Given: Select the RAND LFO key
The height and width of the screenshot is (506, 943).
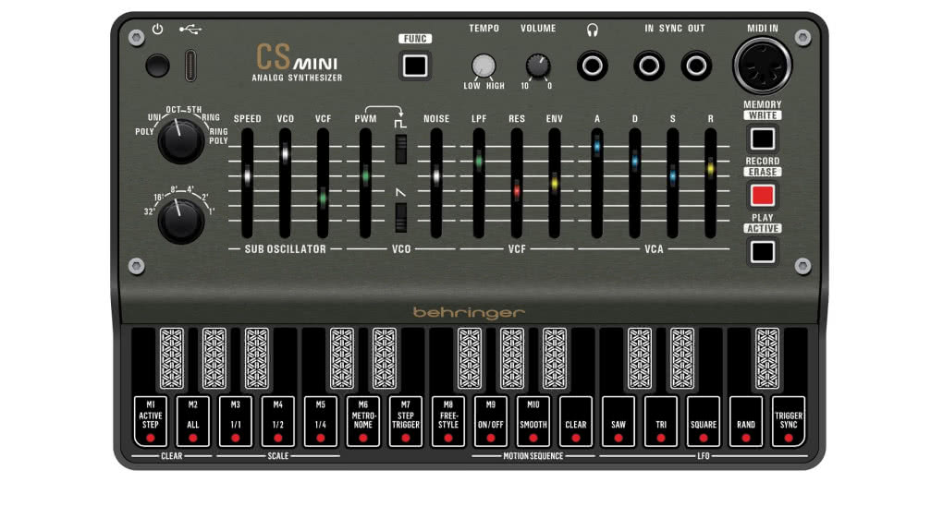Looking at the screenshot, I should tap(746, 421).
